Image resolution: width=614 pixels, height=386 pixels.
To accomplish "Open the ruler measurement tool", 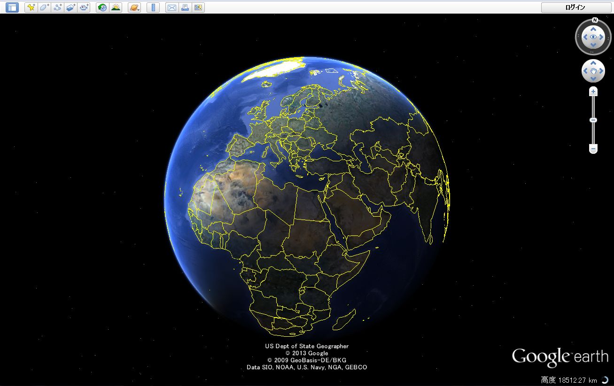I will tap(153, 8).
